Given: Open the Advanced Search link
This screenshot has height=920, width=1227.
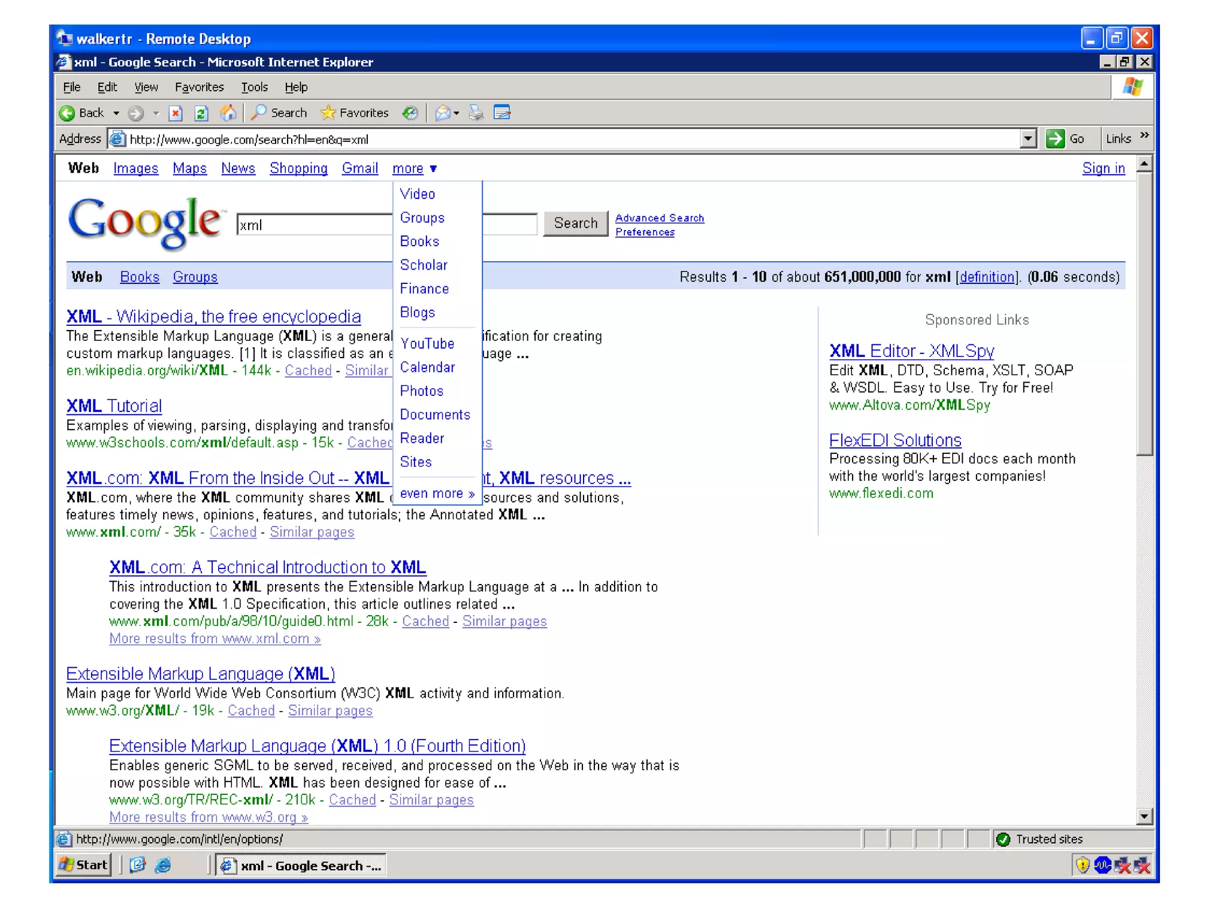Looking at the screenshot, I should pyautogui.click(x=659, y=218).
